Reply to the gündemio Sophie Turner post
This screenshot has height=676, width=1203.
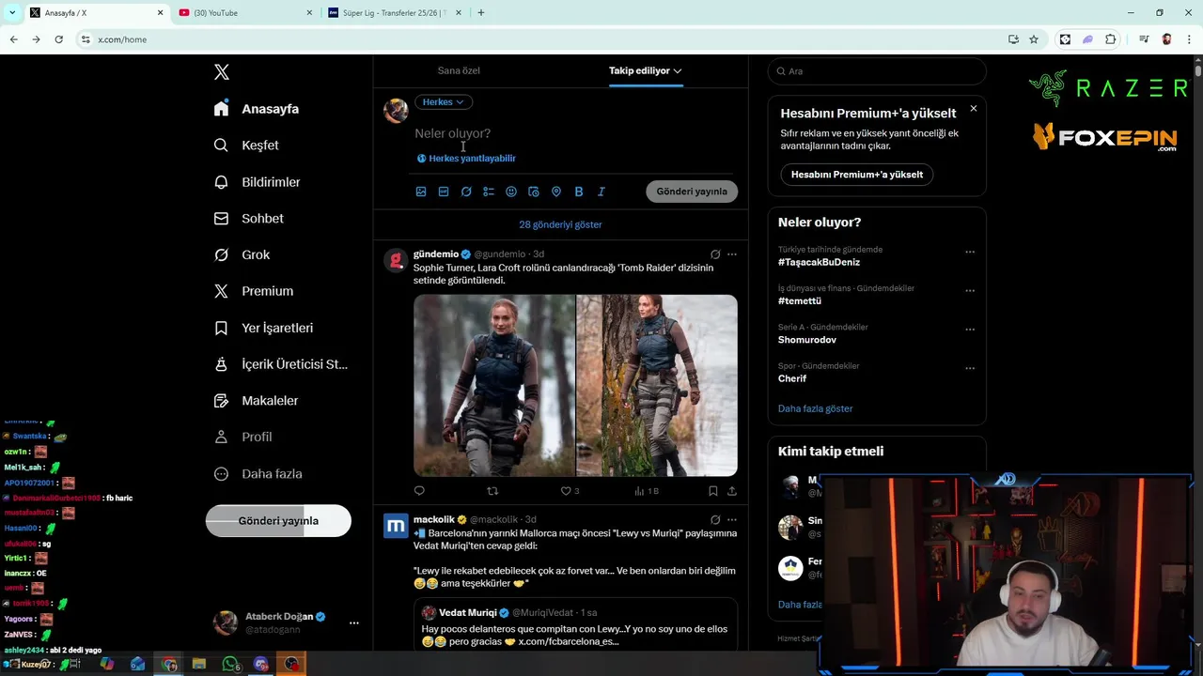tap(419, 491)
